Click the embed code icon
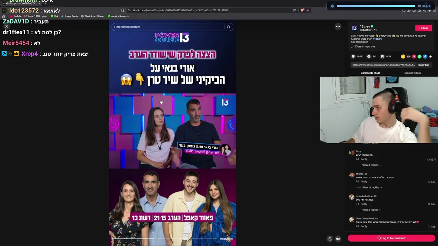 click(x=409, y=57)
